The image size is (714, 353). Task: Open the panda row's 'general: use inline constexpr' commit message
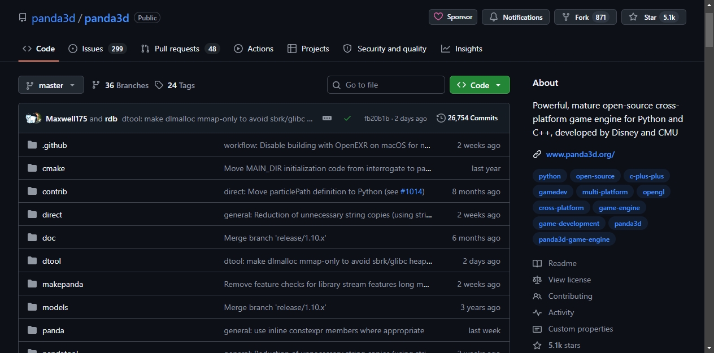(324, 330)
